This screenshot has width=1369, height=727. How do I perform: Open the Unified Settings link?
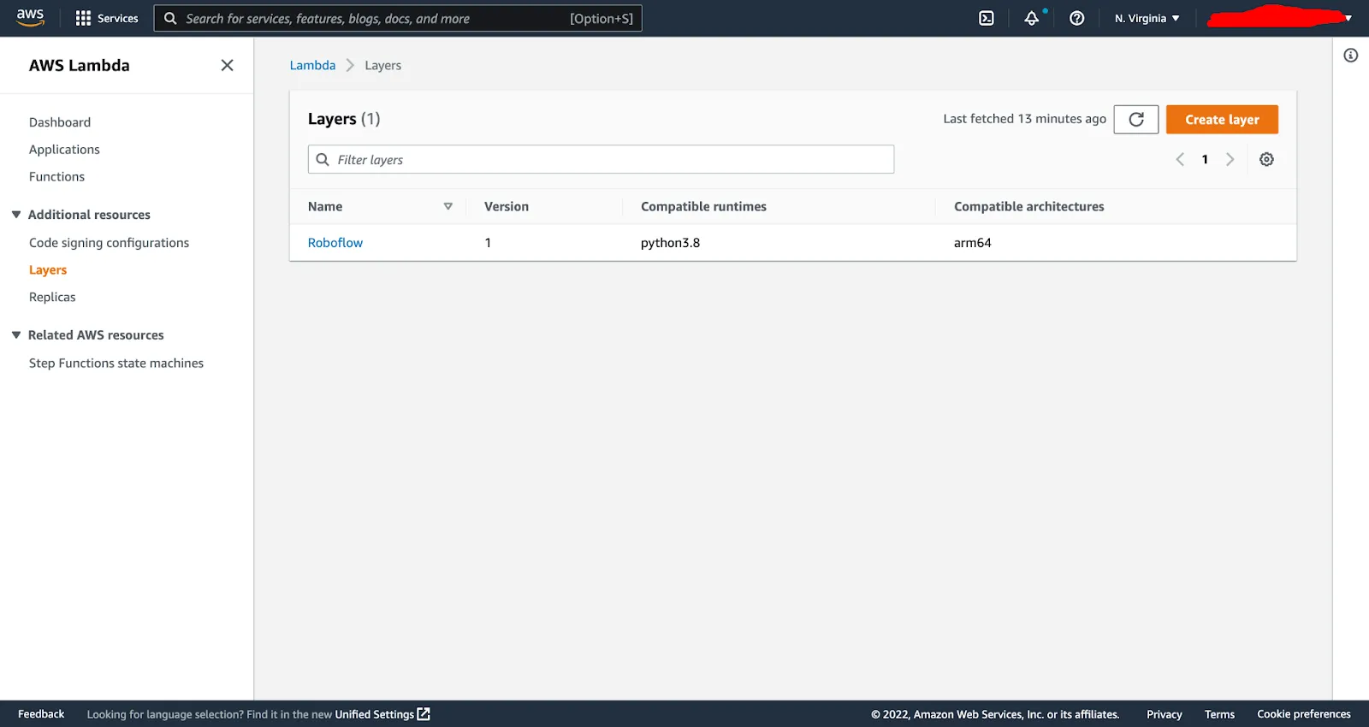click(382, 714)
